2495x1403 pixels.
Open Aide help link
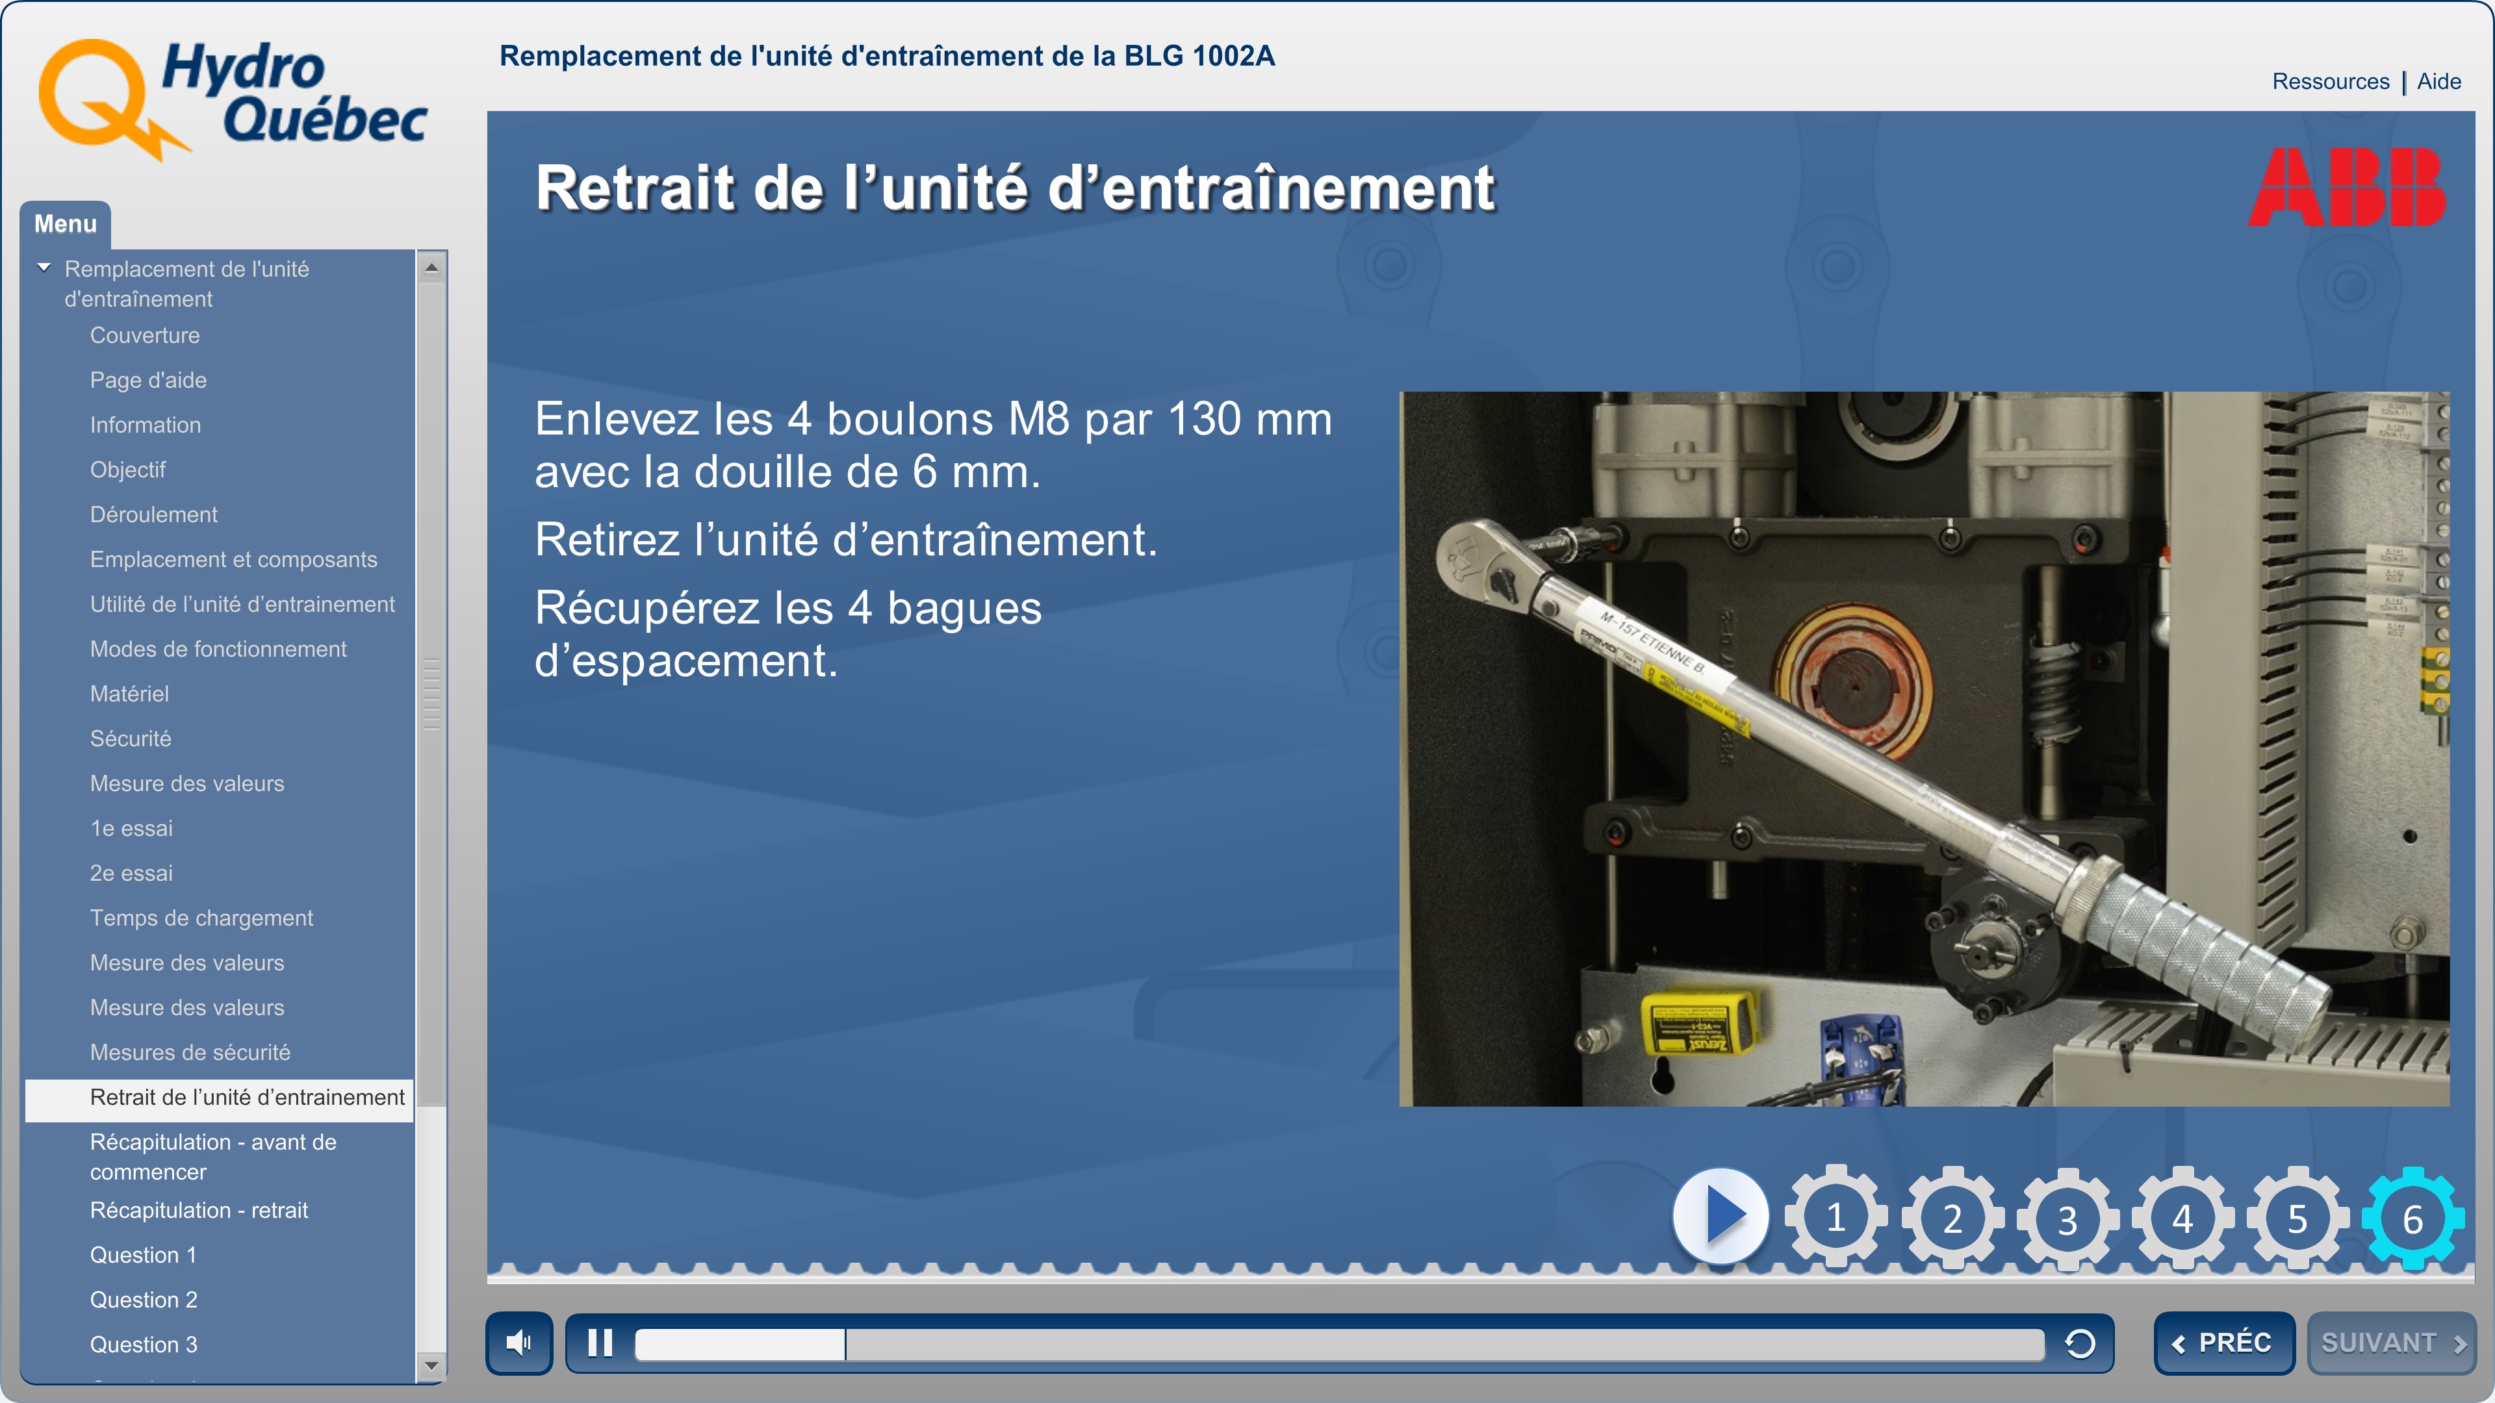point(2438,81)
